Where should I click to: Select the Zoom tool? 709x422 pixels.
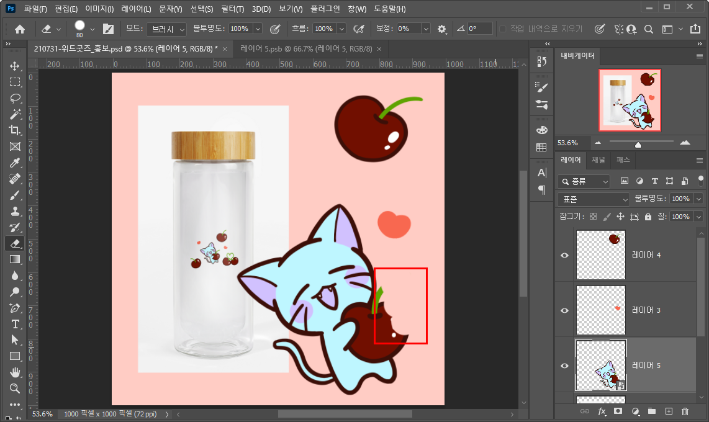click(x=15, y=388)
